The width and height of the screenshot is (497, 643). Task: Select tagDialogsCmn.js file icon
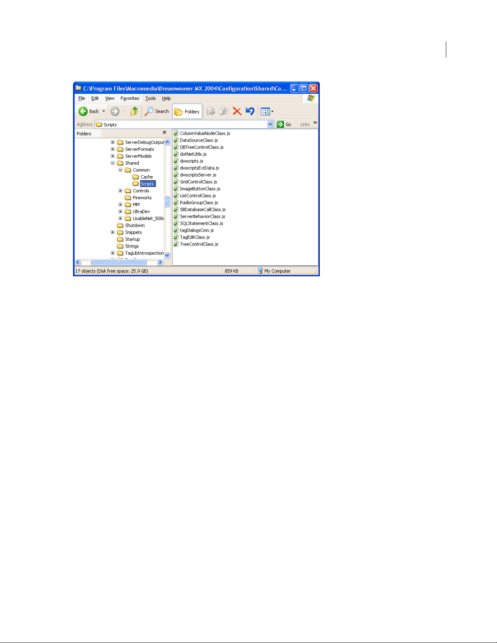[x=176, y=230]
